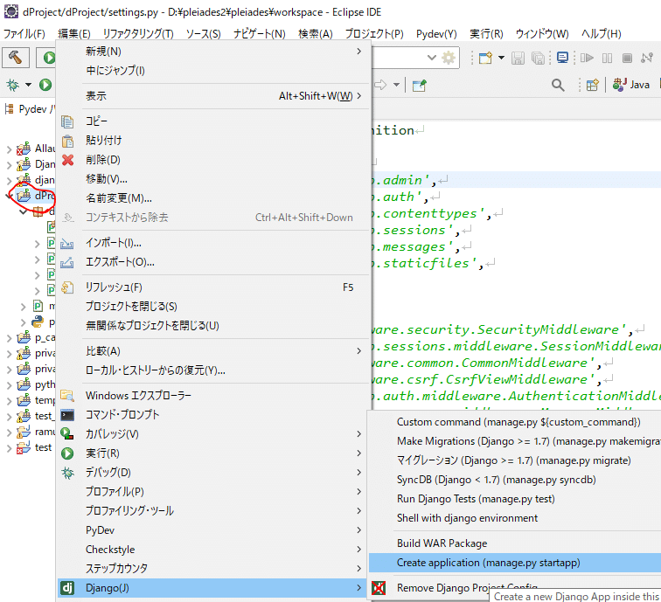Click the Terminate stop icon
661x602 pixels.
click(627, 58)
